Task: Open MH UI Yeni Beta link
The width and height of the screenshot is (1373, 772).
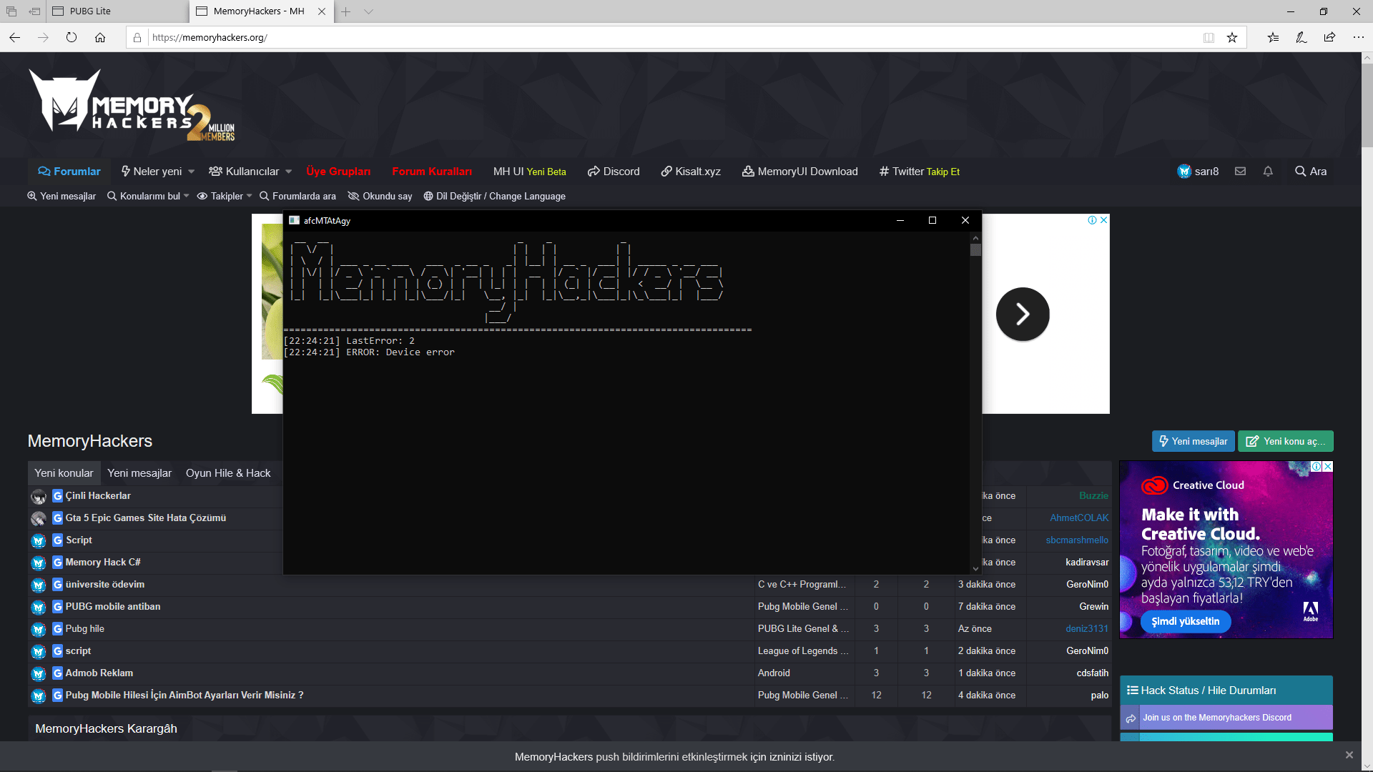Action: point(529,172)
